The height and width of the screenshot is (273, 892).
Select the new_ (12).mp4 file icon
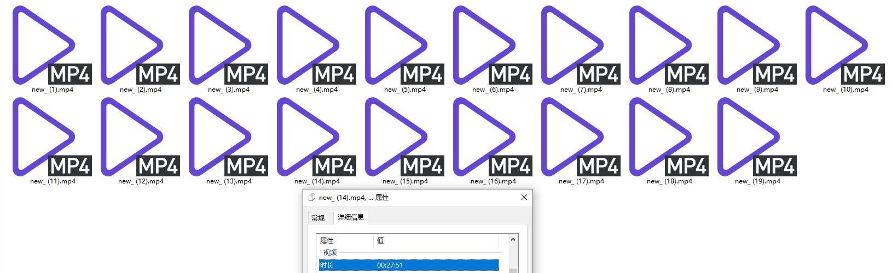click(140, 138)
